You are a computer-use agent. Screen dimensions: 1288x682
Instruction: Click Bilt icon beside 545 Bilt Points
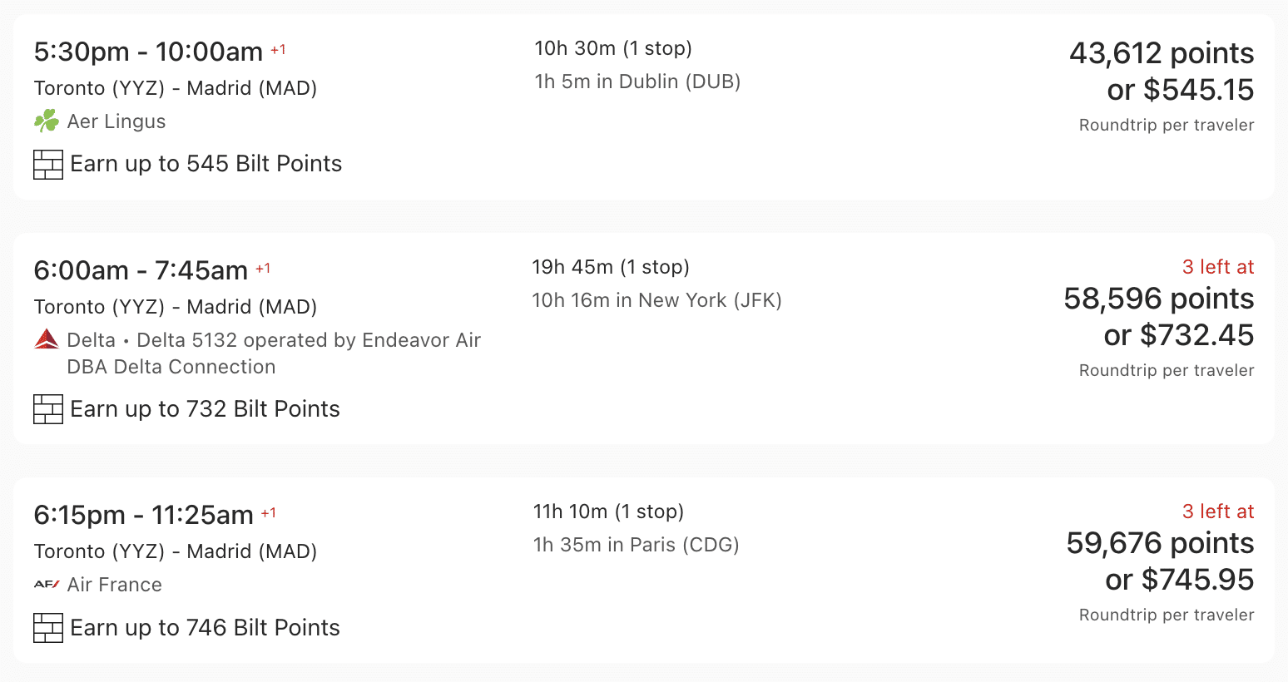pyautogui.click(x=48, y=164)
